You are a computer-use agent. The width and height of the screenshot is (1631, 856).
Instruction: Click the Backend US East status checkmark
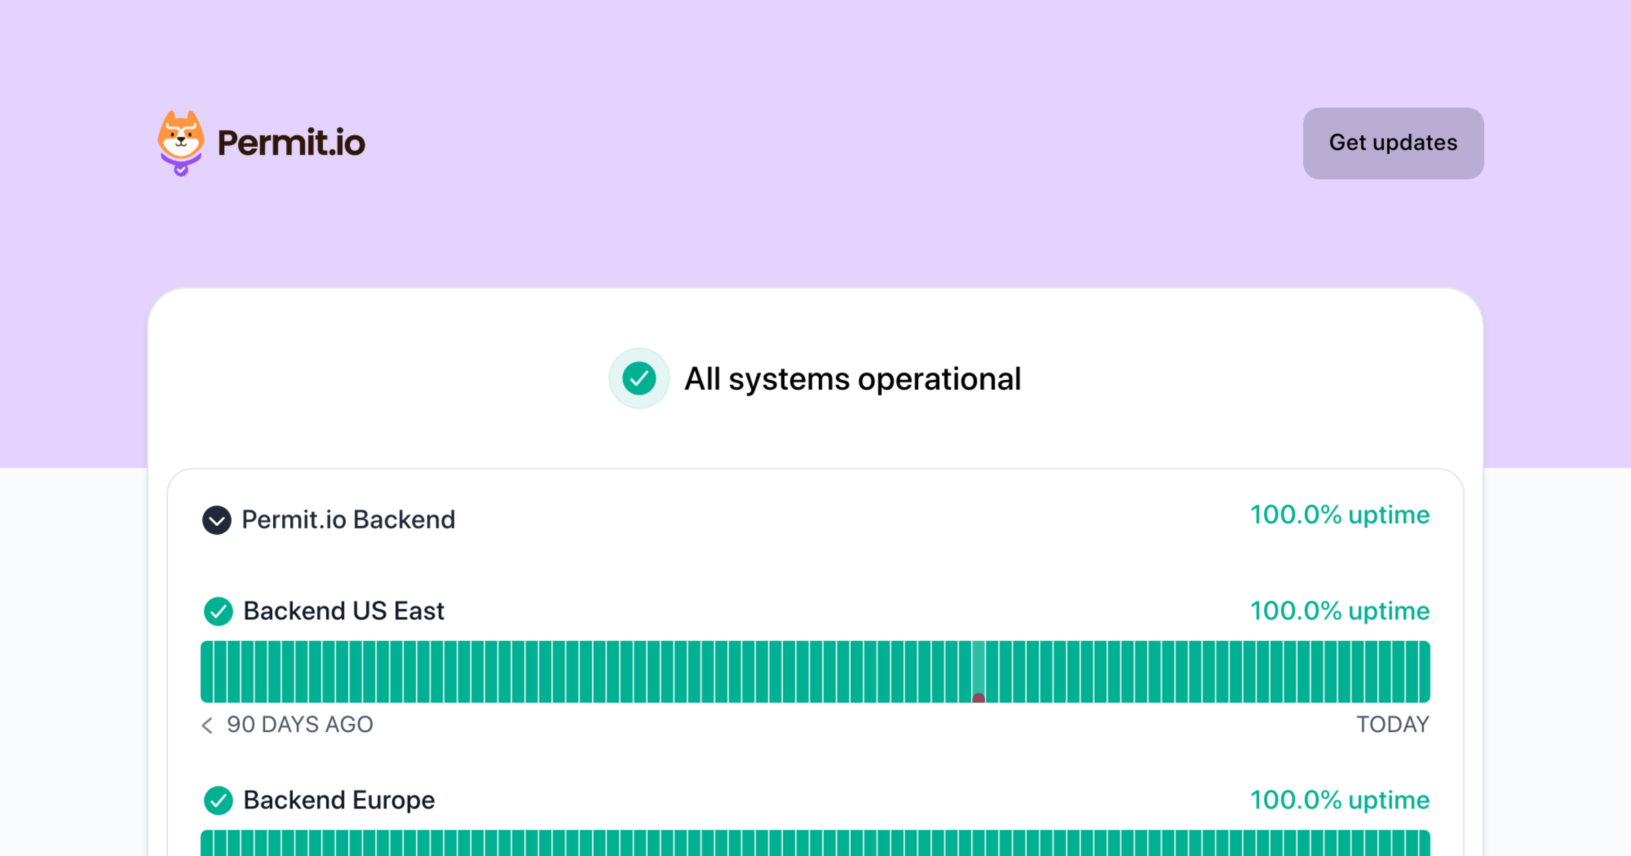218,611
